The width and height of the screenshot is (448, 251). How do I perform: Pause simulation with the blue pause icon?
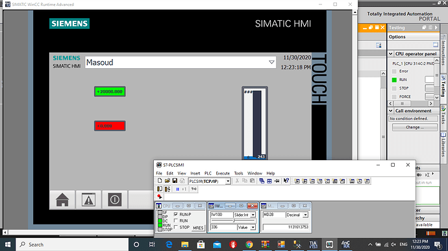[177, 189]
